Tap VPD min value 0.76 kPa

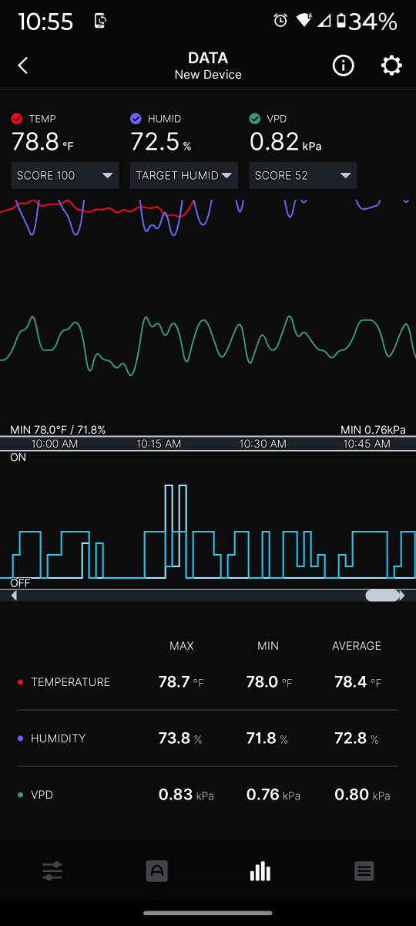pos(273,795)
